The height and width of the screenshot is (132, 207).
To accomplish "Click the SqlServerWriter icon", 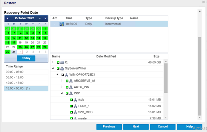I will pos(62,68).
